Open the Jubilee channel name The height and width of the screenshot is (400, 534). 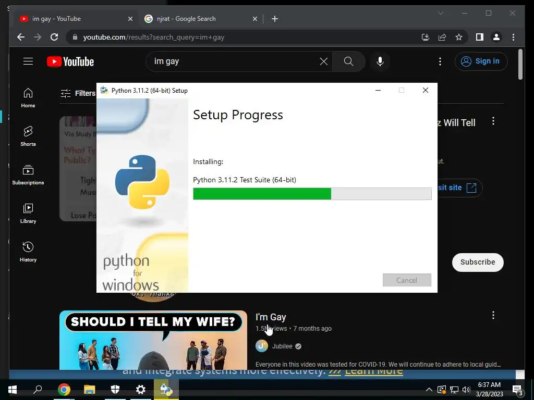pos(282,346)
